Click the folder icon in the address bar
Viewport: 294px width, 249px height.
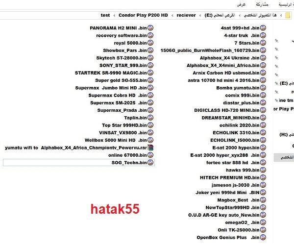click(288, 15)
